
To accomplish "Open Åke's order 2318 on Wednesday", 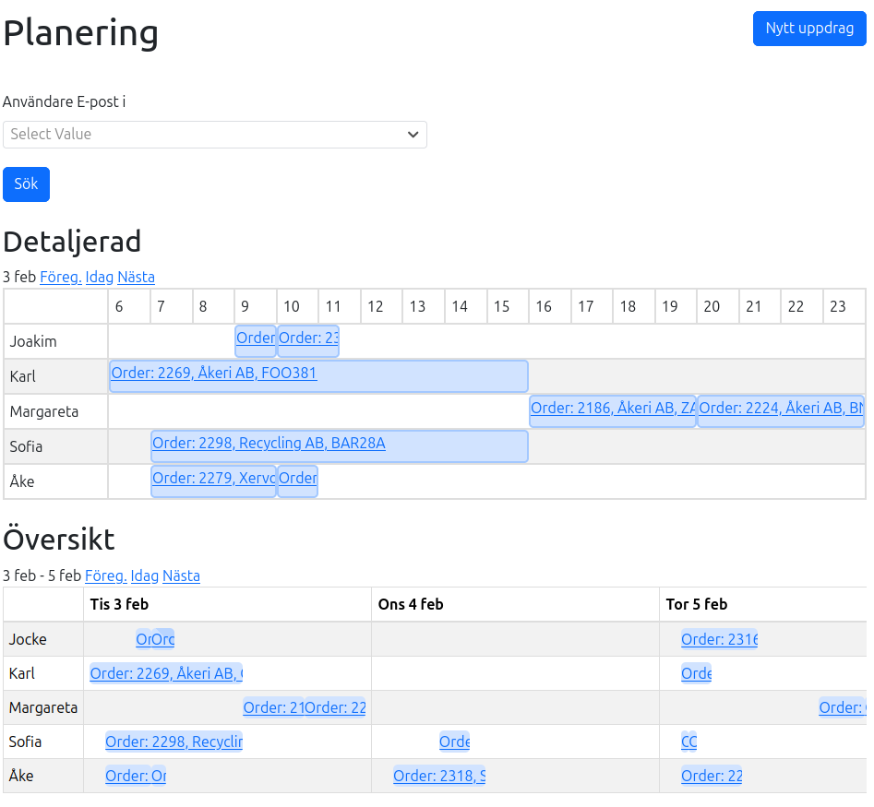I will pos(438,777).
